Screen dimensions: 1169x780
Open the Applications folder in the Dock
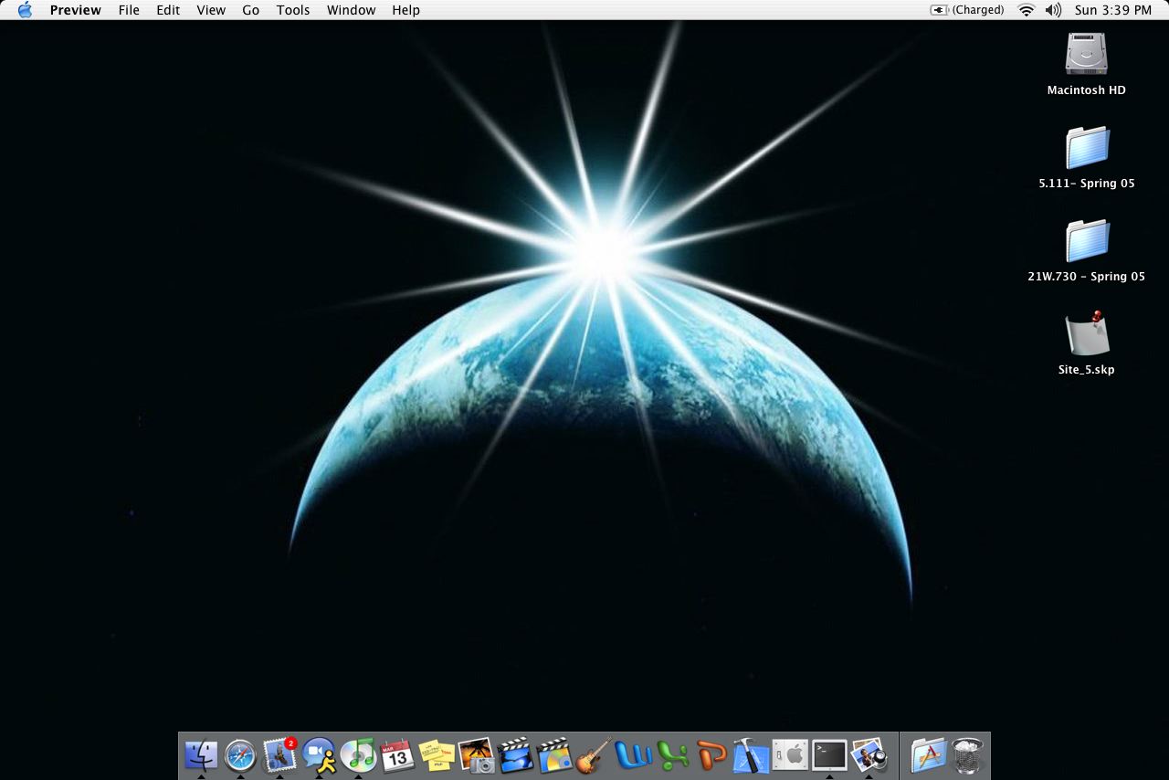click(928, 755)
